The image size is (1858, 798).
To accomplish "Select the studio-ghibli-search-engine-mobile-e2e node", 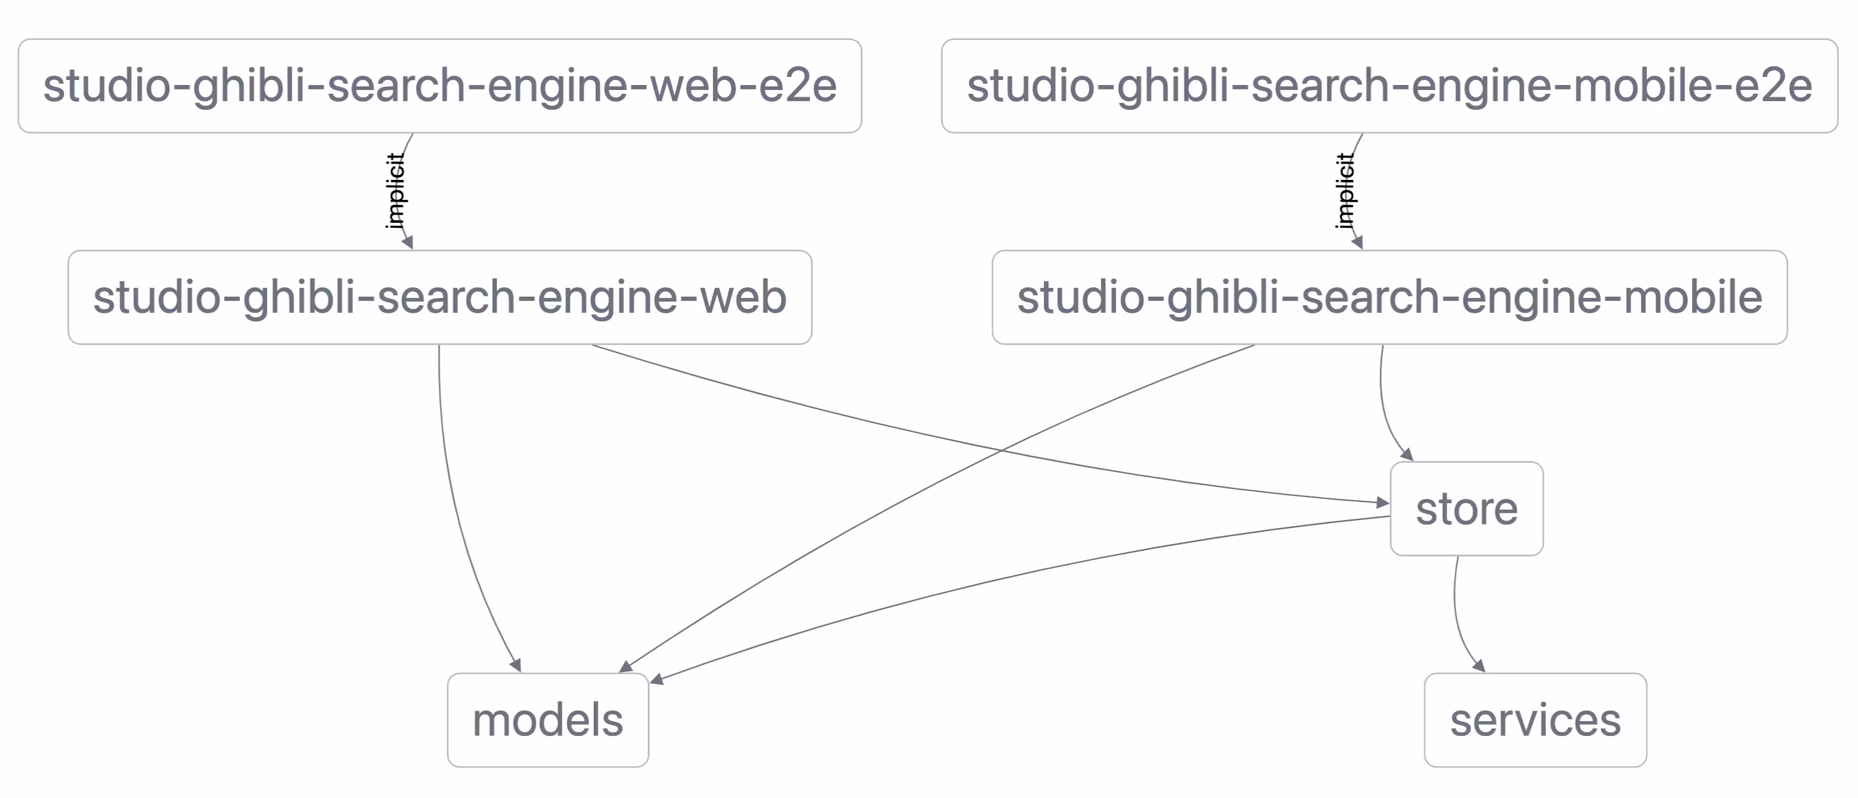I will (x=1388, y=86).
